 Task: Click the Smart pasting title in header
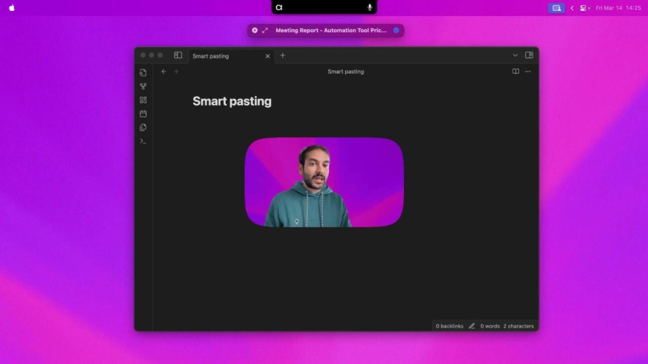point(346,72)
